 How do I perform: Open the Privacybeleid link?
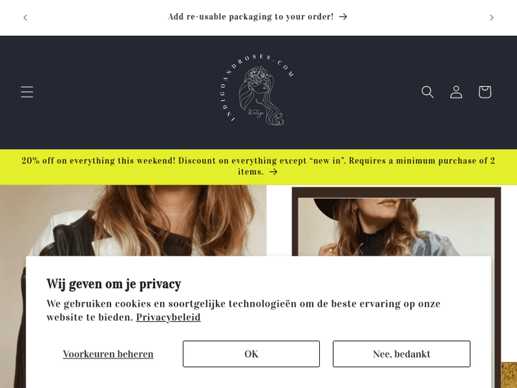(x=168, y=317)
